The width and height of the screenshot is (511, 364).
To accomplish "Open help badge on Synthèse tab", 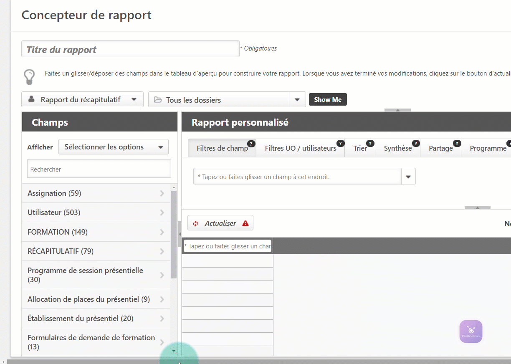I will (415, 144).
